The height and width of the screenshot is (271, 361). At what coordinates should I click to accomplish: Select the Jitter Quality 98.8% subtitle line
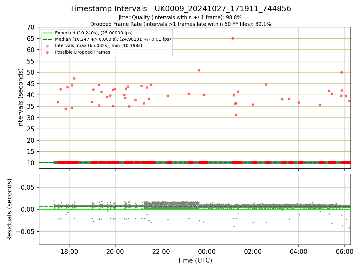click(x=180, y=17)
